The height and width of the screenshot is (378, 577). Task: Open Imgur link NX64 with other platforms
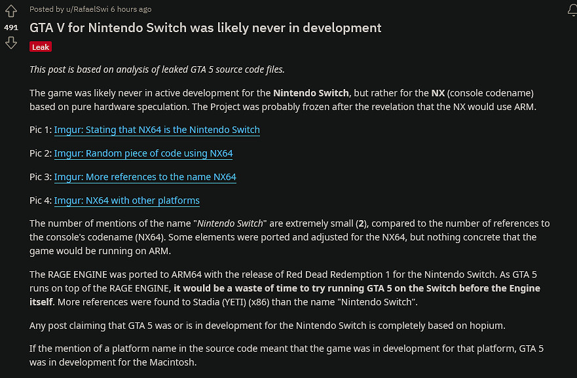coord(126,200)
